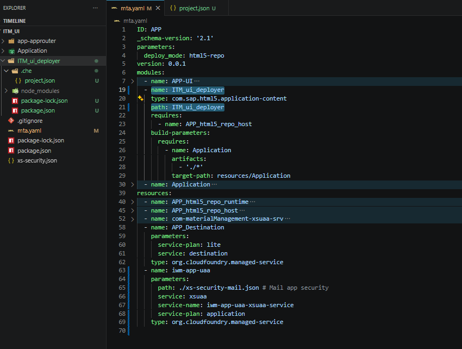
Task: Click 'service-name: iwm-app-uaa-xsuaa-service' text
Action: tap(226, 305)
